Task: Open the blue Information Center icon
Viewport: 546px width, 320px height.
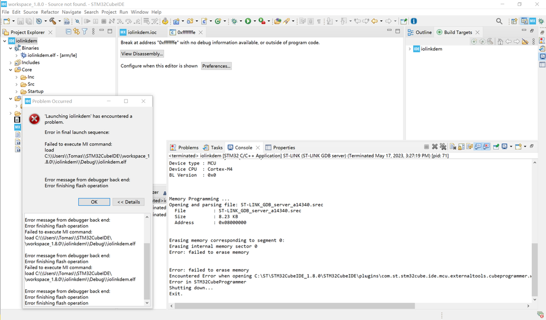Action: tap(414, 21)
